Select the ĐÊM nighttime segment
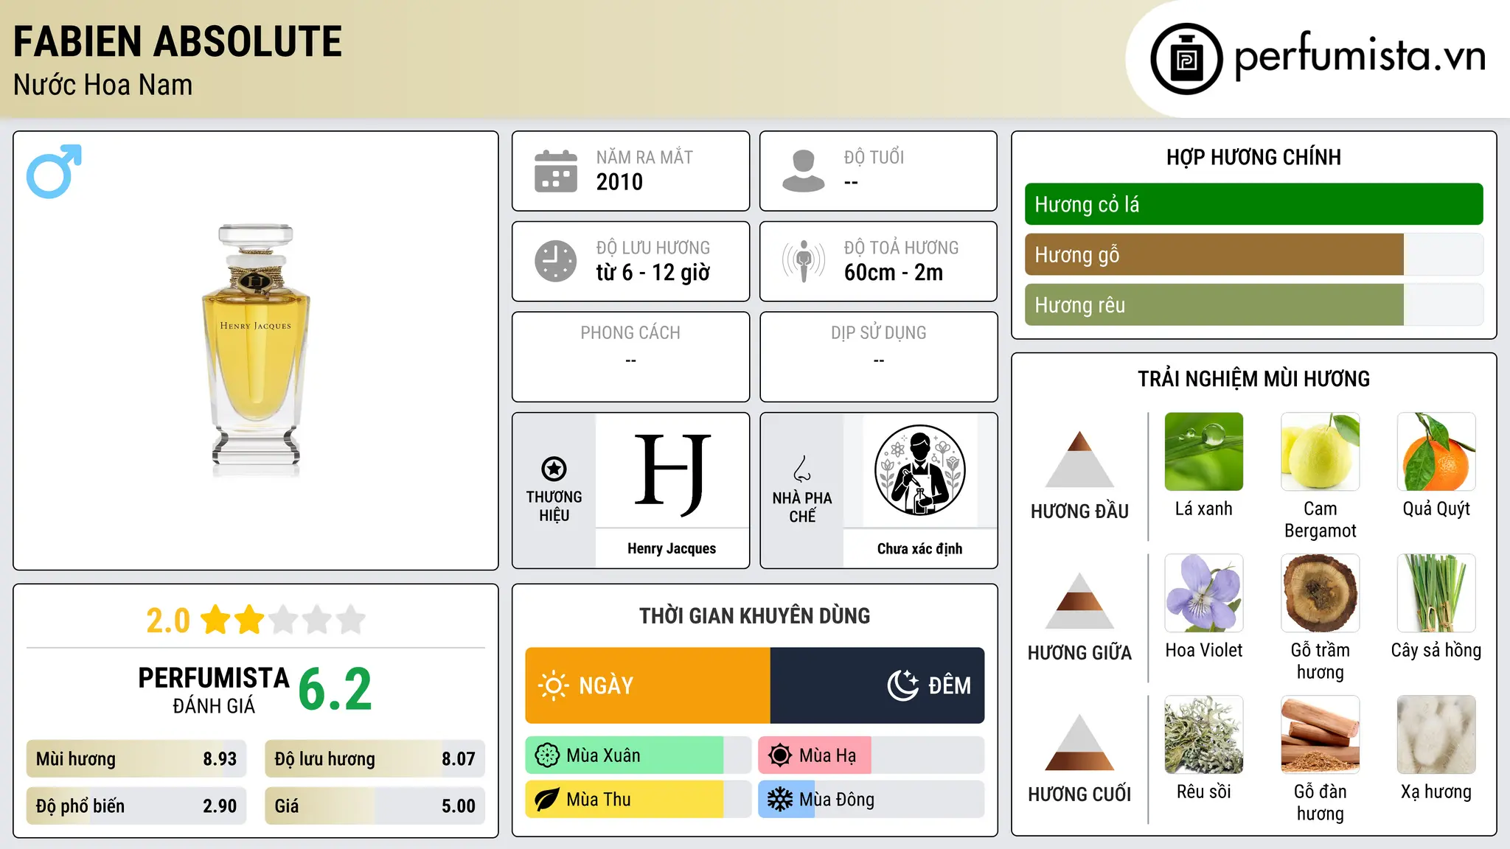1510x849 pixels. 877,685
